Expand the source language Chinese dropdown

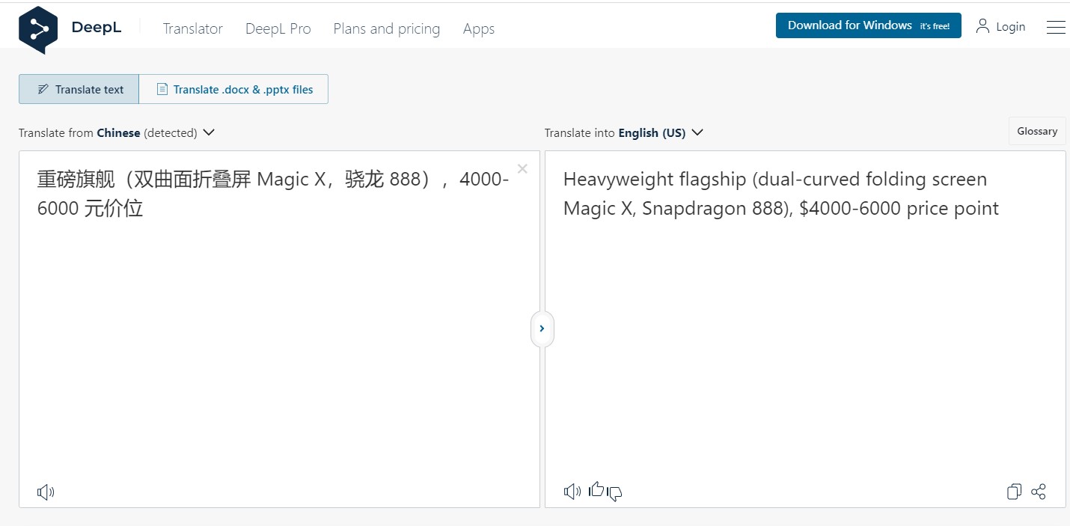pos(209,132)
